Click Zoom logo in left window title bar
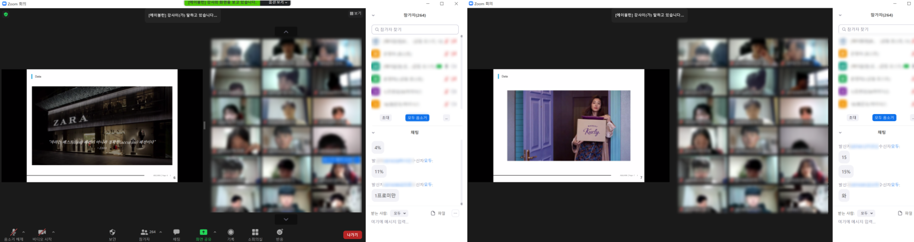The image size is (914, 242). tap(4, 3)
